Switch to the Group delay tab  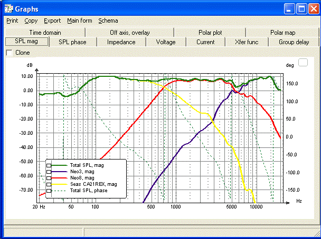(x=294, y=42)
